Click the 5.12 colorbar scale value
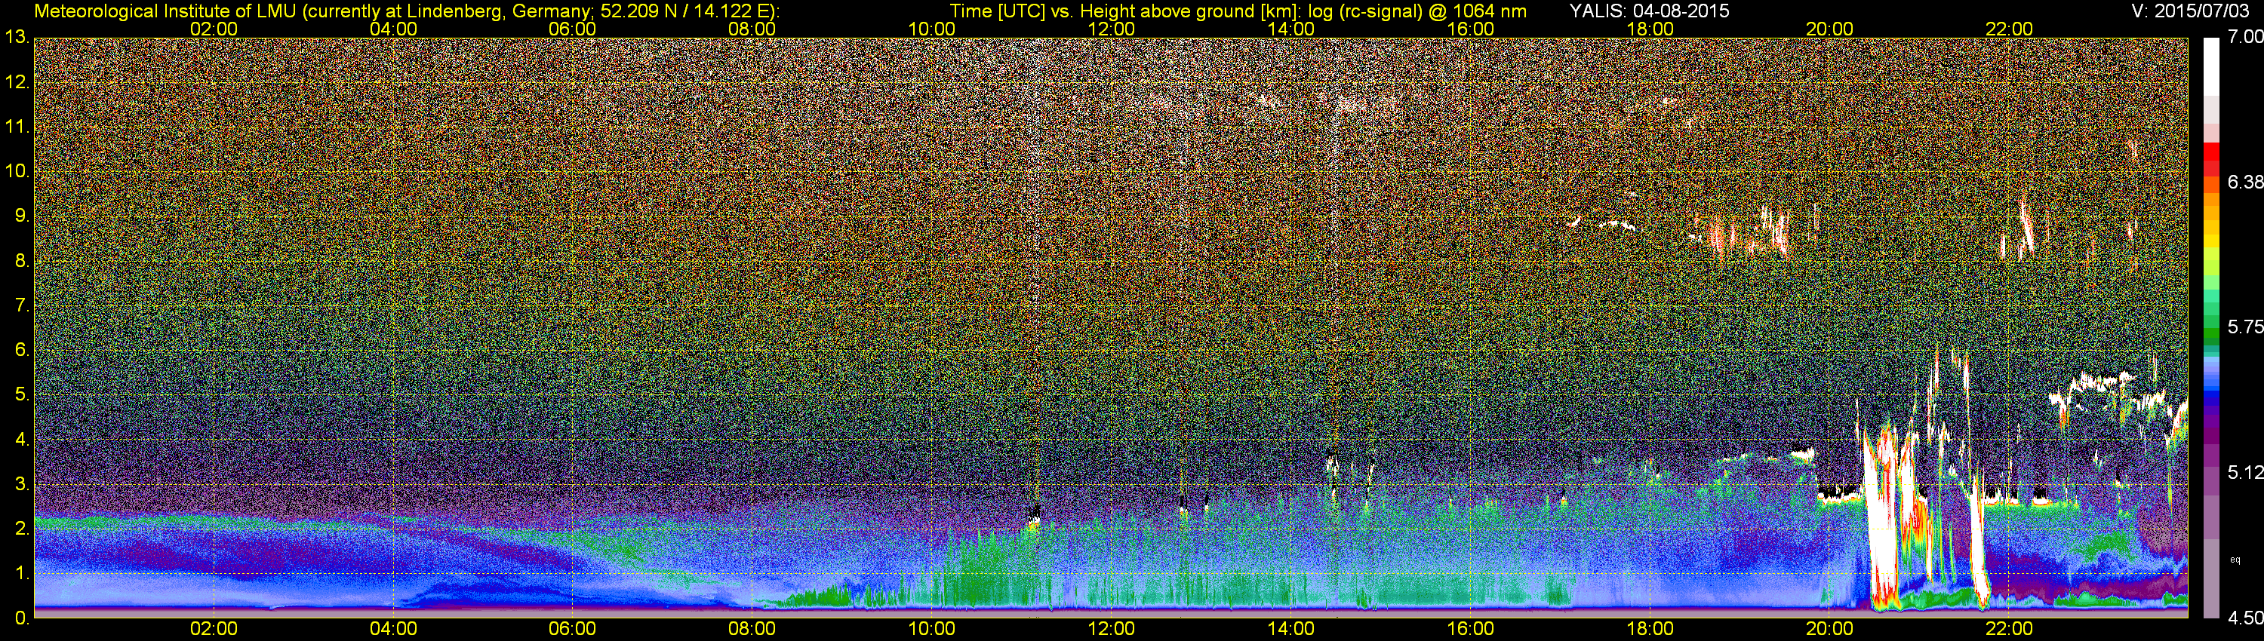This screenshot has width=2264, height=641. (x=2247, y=472)
